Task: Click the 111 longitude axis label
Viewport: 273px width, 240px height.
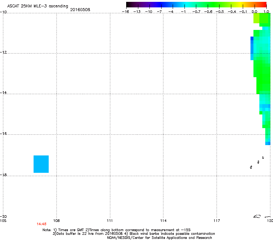Action: 110,221
